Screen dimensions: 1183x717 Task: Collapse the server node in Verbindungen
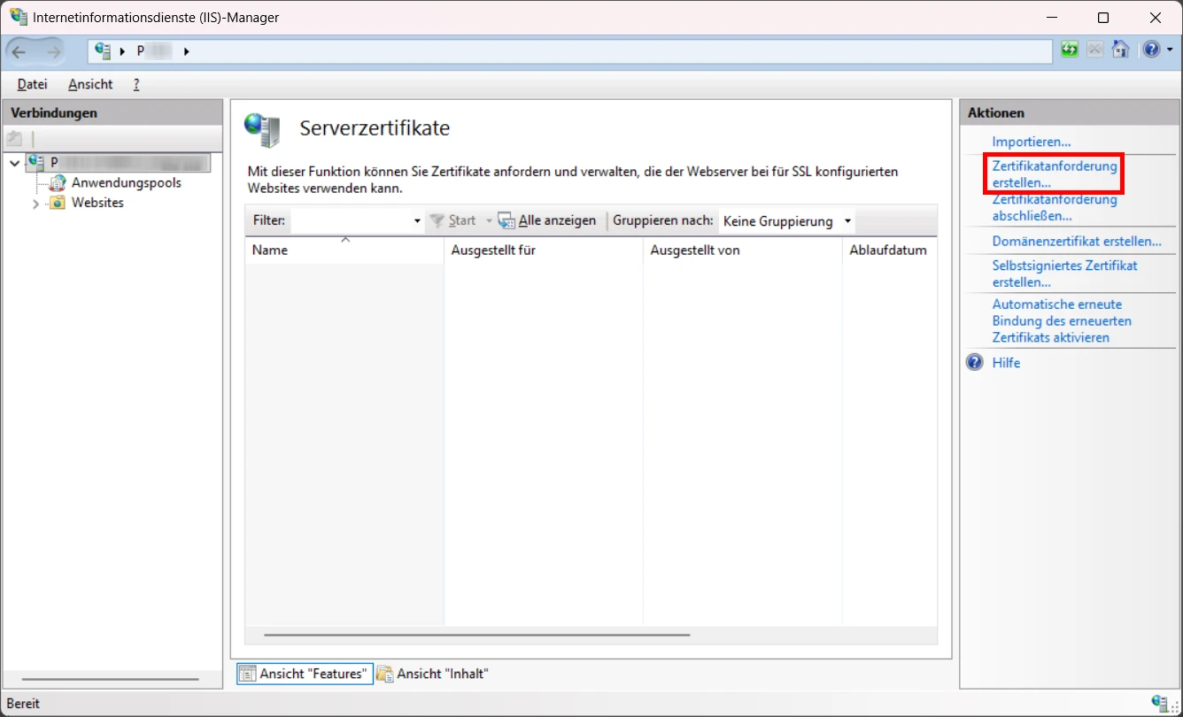(14, 163)
